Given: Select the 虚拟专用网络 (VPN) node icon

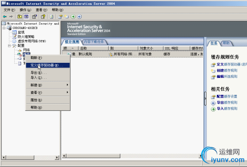Looking at the screenshot, I should [14, 41].
